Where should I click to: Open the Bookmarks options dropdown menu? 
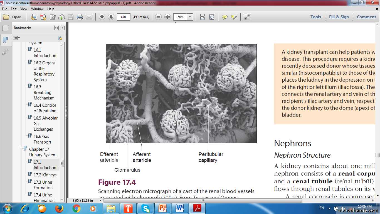click(16, 38)
